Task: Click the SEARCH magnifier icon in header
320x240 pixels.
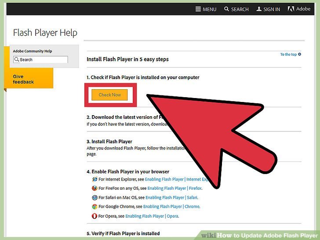Action: point(226,9)
